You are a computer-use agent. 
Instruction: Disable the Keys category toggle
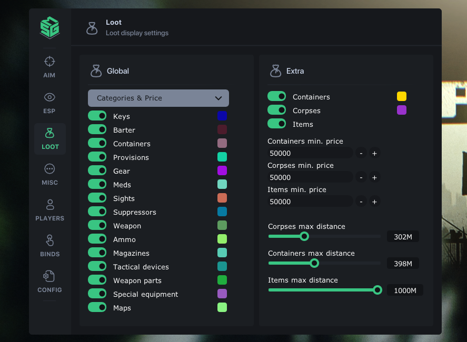(x=97, y=116)
